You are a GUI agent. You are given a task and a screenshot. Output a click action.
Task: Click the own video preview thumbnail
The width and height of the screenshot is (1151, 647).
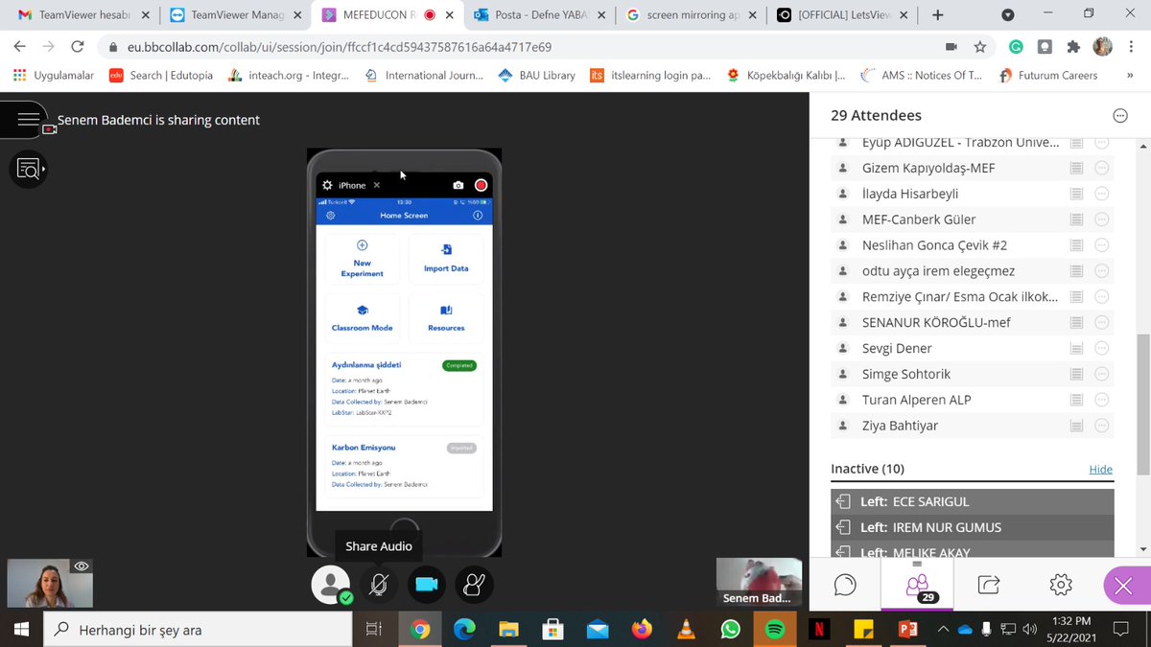click(50, 583)
